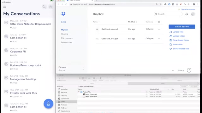Go back in the browser

pyautogui.click(x=58, y=4)
